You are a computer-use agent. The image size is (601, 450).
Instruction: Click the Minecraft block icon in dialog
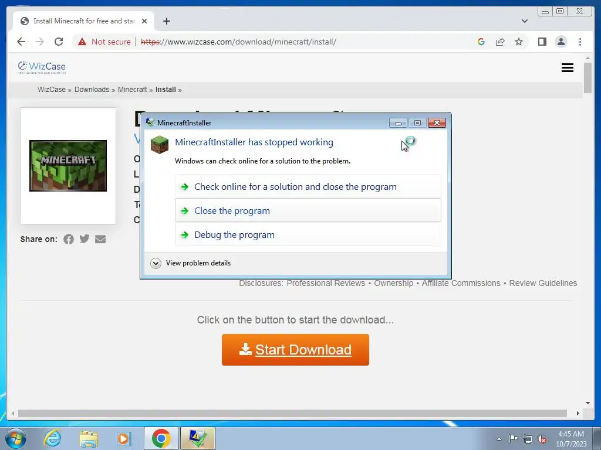[160, 145]
